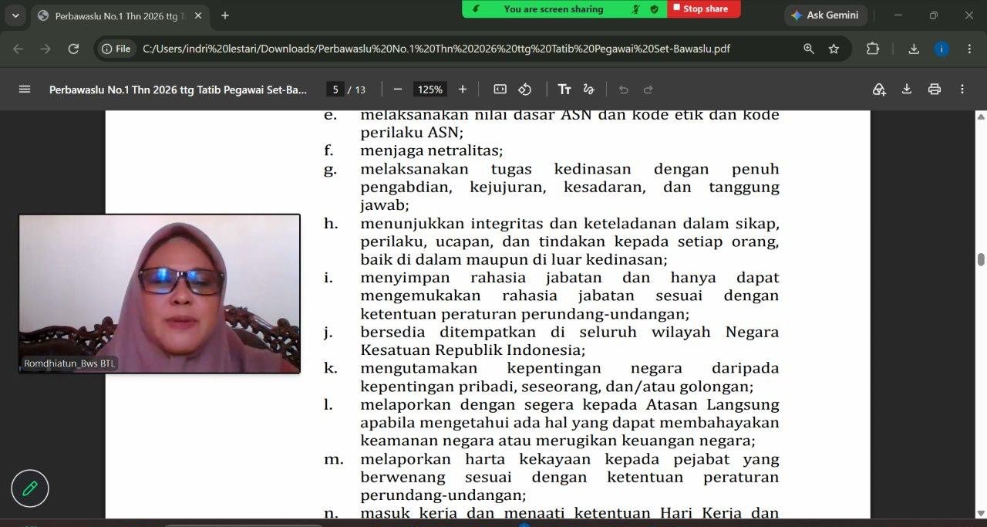Open the zoom magnifier icon in address bar
Screen dimensions: 987x527
click(x=809, y=49)
